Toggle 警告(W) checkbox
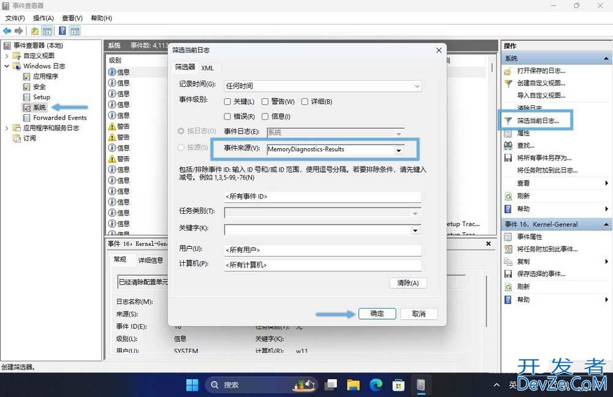Screen dimensions: 613x397 [x=265, y=102]
